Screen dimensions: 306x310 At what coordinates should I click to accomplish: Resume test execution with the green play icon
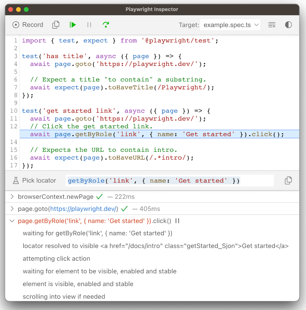coord(73,25)
